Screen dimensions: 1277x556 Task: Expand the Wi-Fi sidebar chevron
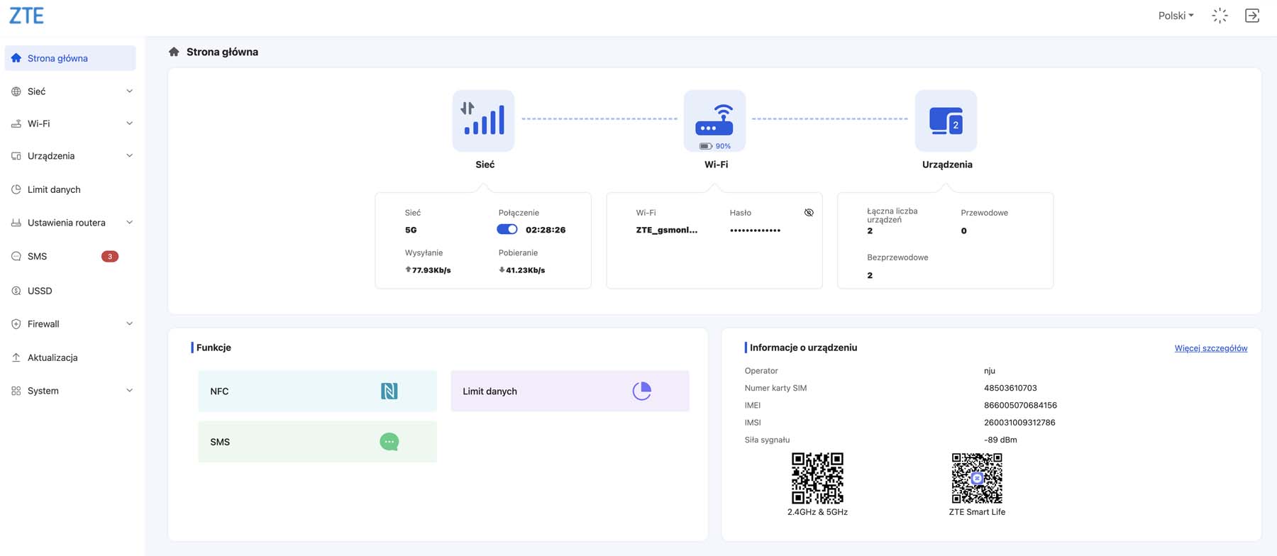[x=129, y=123]
